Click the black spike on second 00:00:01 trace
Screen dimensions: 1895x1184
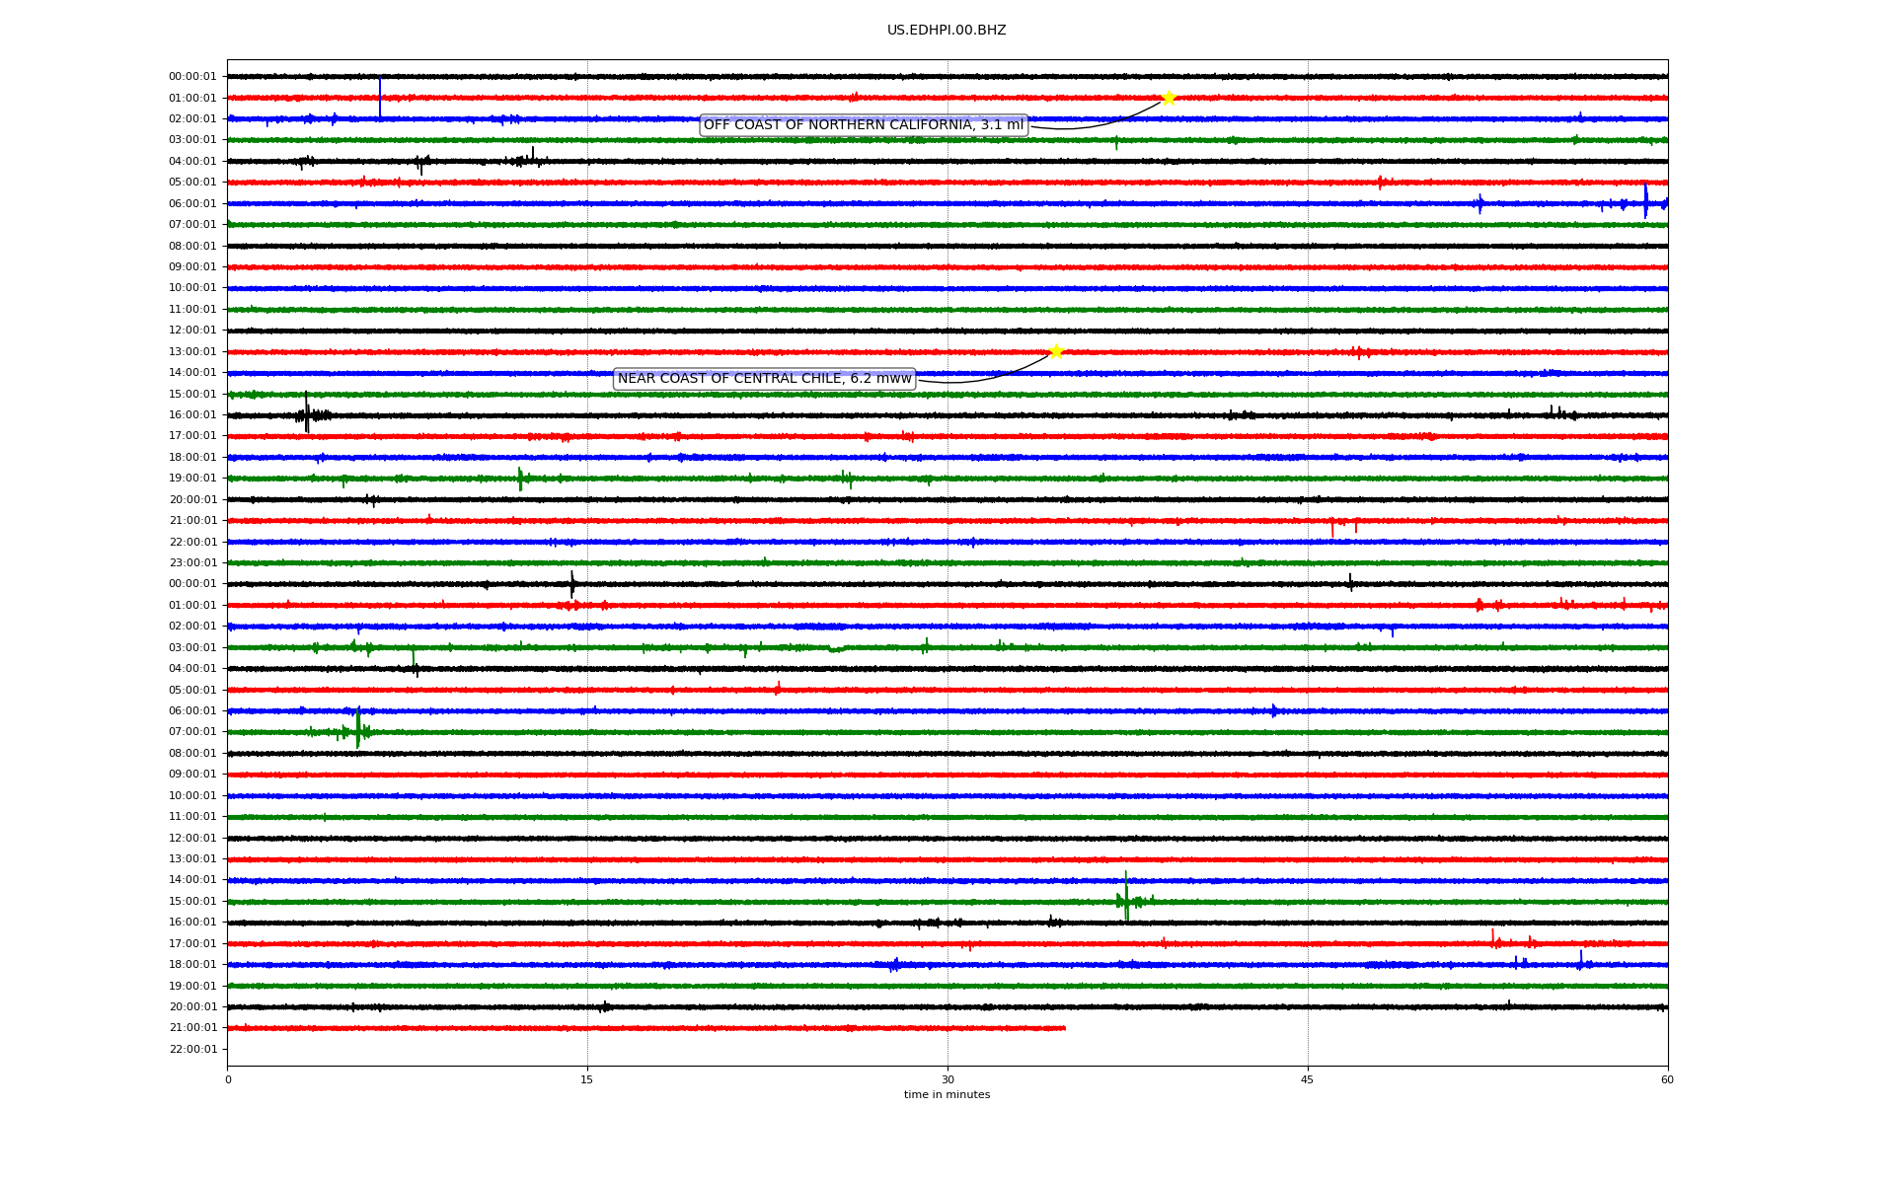[572, 584]
